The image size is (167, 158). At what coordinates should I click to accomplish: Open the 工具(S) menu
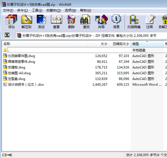coord(37,10)
